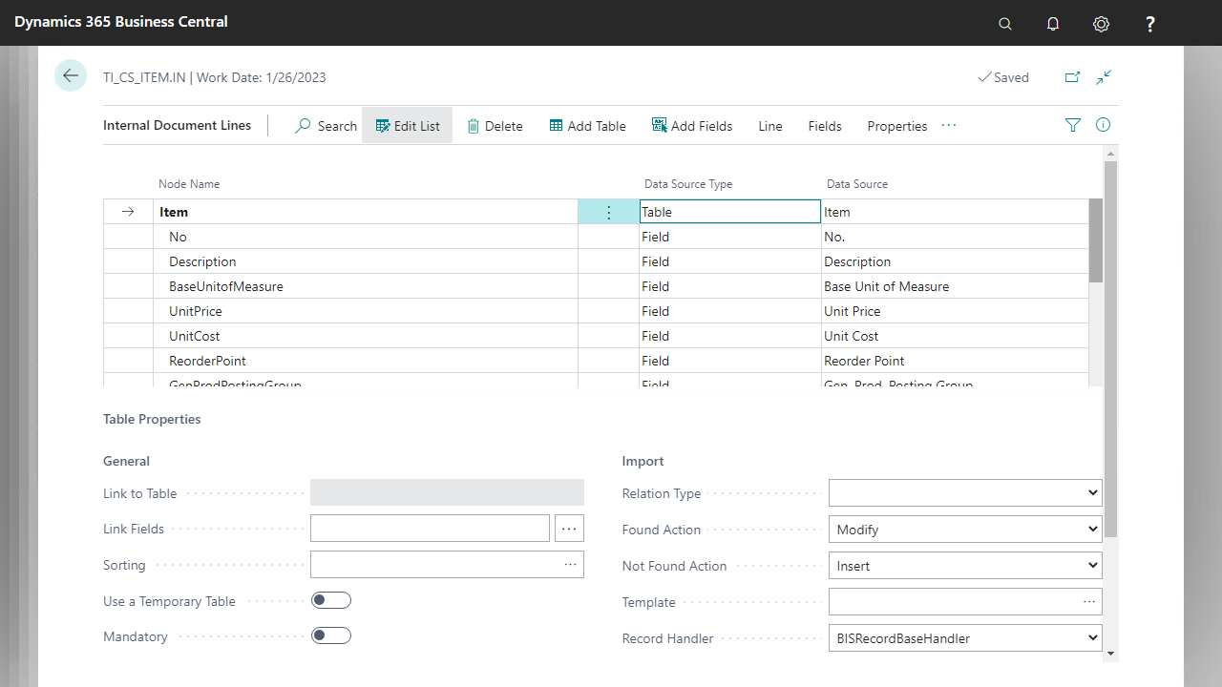Click Search in the lines toolbar
The image size is (1222, 687).
[x=326, y=126]
